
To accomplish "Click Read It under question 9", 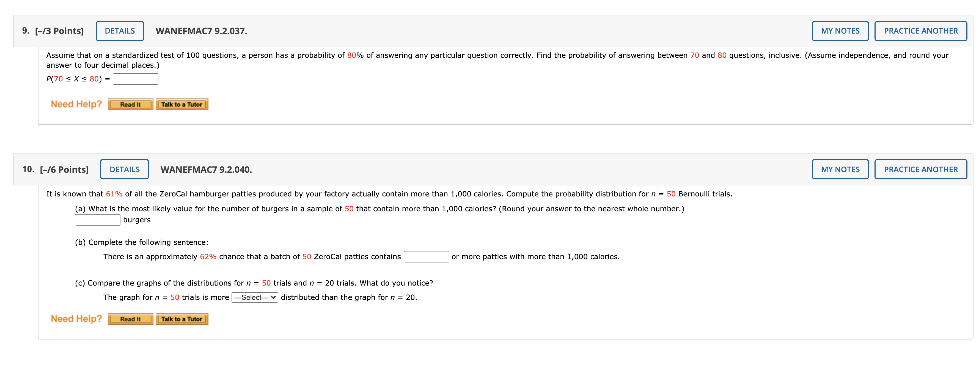I will tap(130, 105).
